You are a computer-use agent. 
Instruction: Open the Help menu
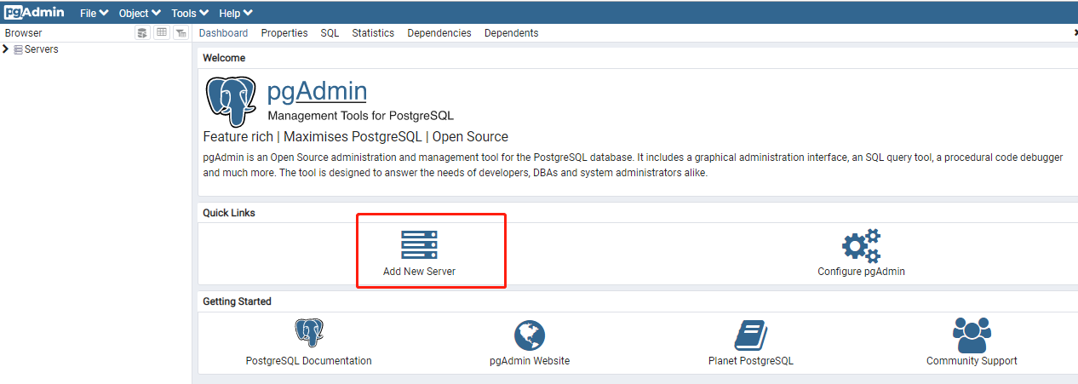[x=235, y=14]
